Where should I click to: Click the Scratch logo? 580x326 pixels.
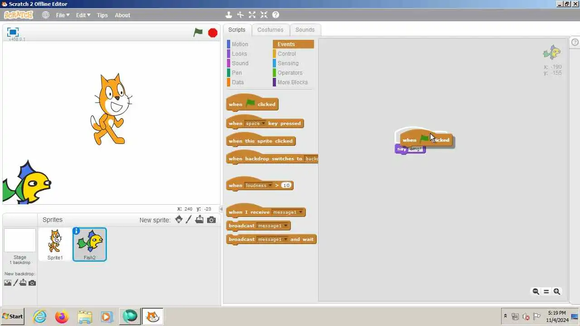pyautogui.click(x=19, y=15)
